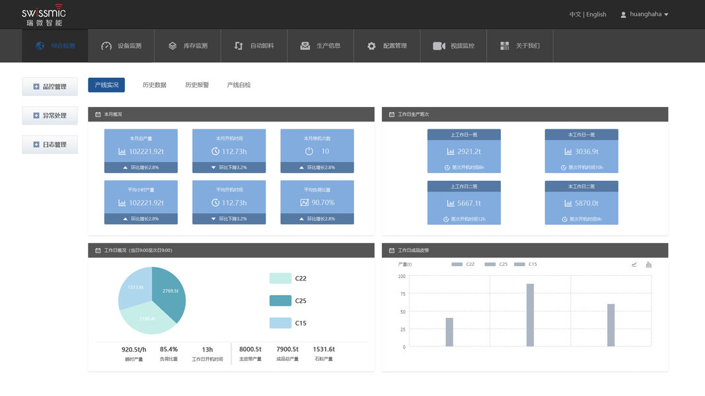Expand the 异常处理 sidebar section
Screen dimensions: 705x396
point(50,115)
